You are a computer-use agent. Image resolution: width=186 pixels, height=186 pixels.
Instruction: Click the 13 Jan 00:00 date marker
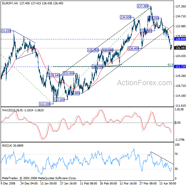pyautogui.click(x=47, y=183)
